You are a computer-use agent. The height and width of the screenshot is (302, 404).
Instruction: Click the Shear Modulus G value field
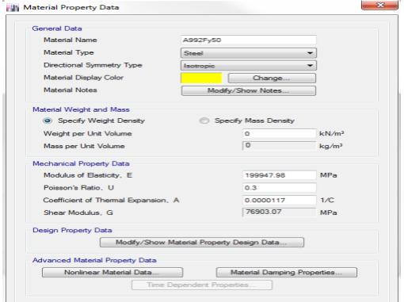coord(280,212)
